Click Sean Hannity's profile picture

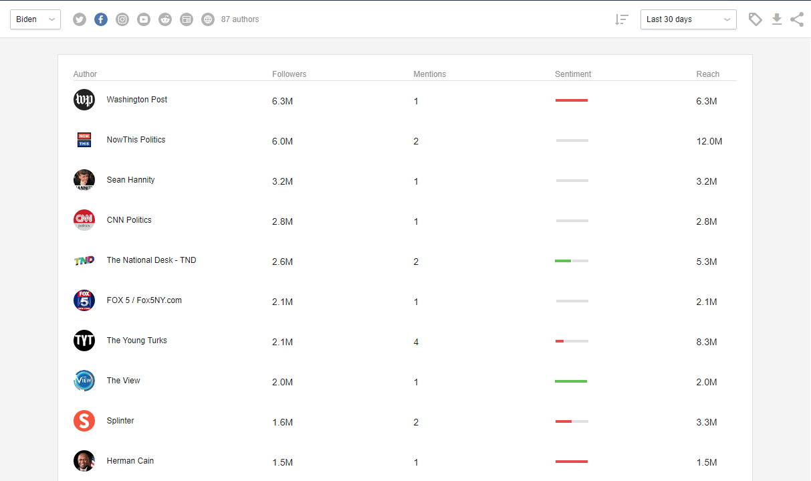[x=84, y=180]
